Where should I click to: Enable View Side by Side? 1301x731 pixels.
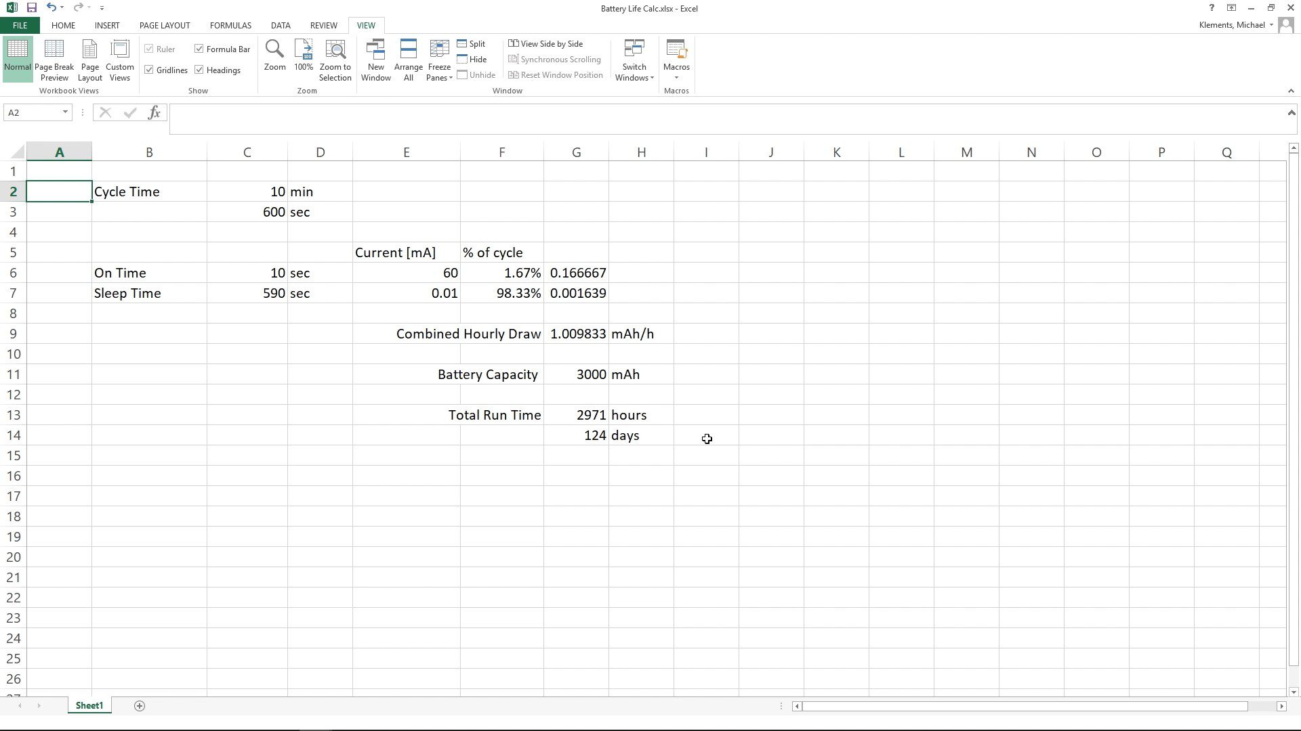(547, 43)
